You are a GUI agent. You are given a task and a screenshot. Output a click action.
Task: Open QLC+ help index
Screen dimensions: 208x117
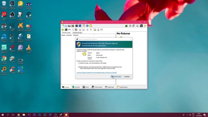click(87, 26)
